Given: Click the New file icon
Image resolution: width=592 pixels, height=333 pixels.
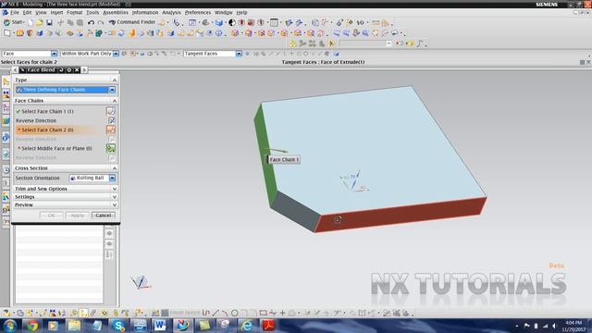Looking at the screenshot, I should point(31,22).
